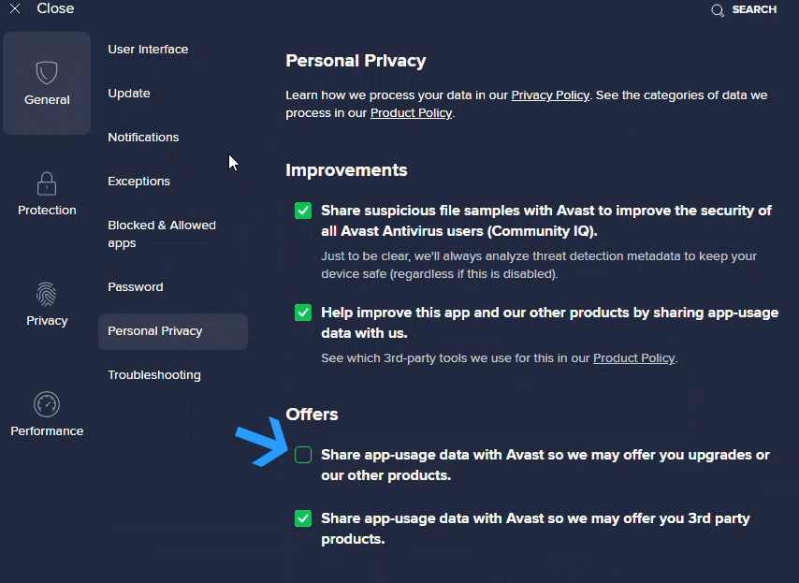This screenshot has height=583, width=799.
Task: Open Product Policy link in intro paragraph
Action: click(411, 113)
